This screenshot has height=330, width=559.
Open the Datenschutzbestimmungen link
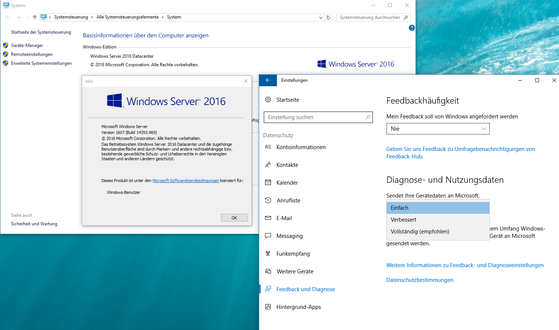(x=420, y=280)
